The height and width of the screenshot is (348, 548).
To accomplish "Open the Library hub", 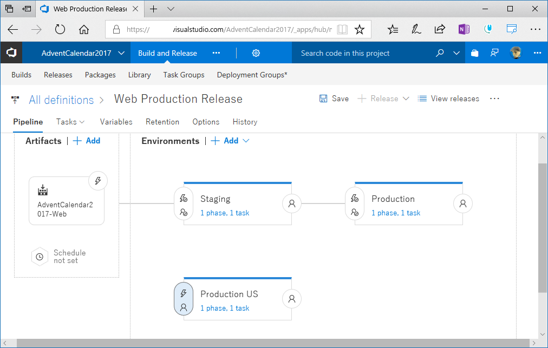I will 139,75.
